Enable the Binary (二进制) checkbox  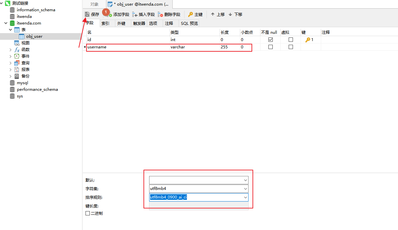coord(88,213)
